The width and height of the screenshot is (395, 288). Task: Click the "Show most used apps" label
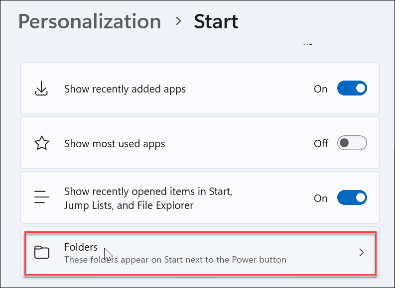(115, 144)
